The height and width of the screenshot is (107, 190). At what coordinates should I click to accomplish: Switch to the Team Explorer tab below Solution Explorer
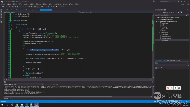coord(171,60)
